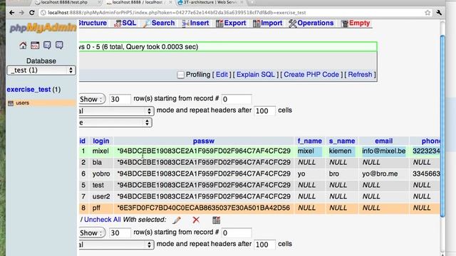Click the Uncheck All link
This screenshot has height=256, width=456.
click(103, 220)
